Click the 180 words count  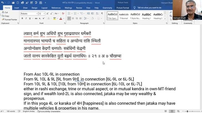[x=11, y=111]
